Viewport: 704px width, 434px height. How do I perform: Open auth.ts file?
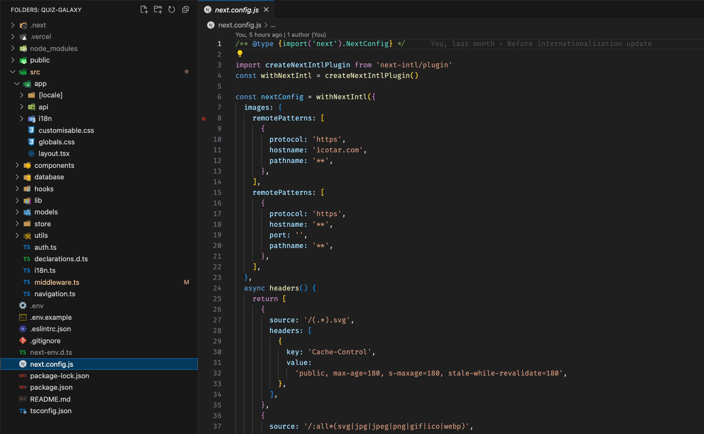pos(45,247)
